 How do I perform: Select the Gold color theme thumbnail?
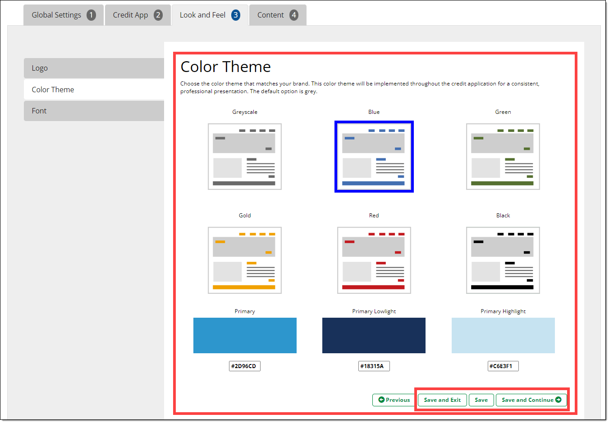[244, 260]
